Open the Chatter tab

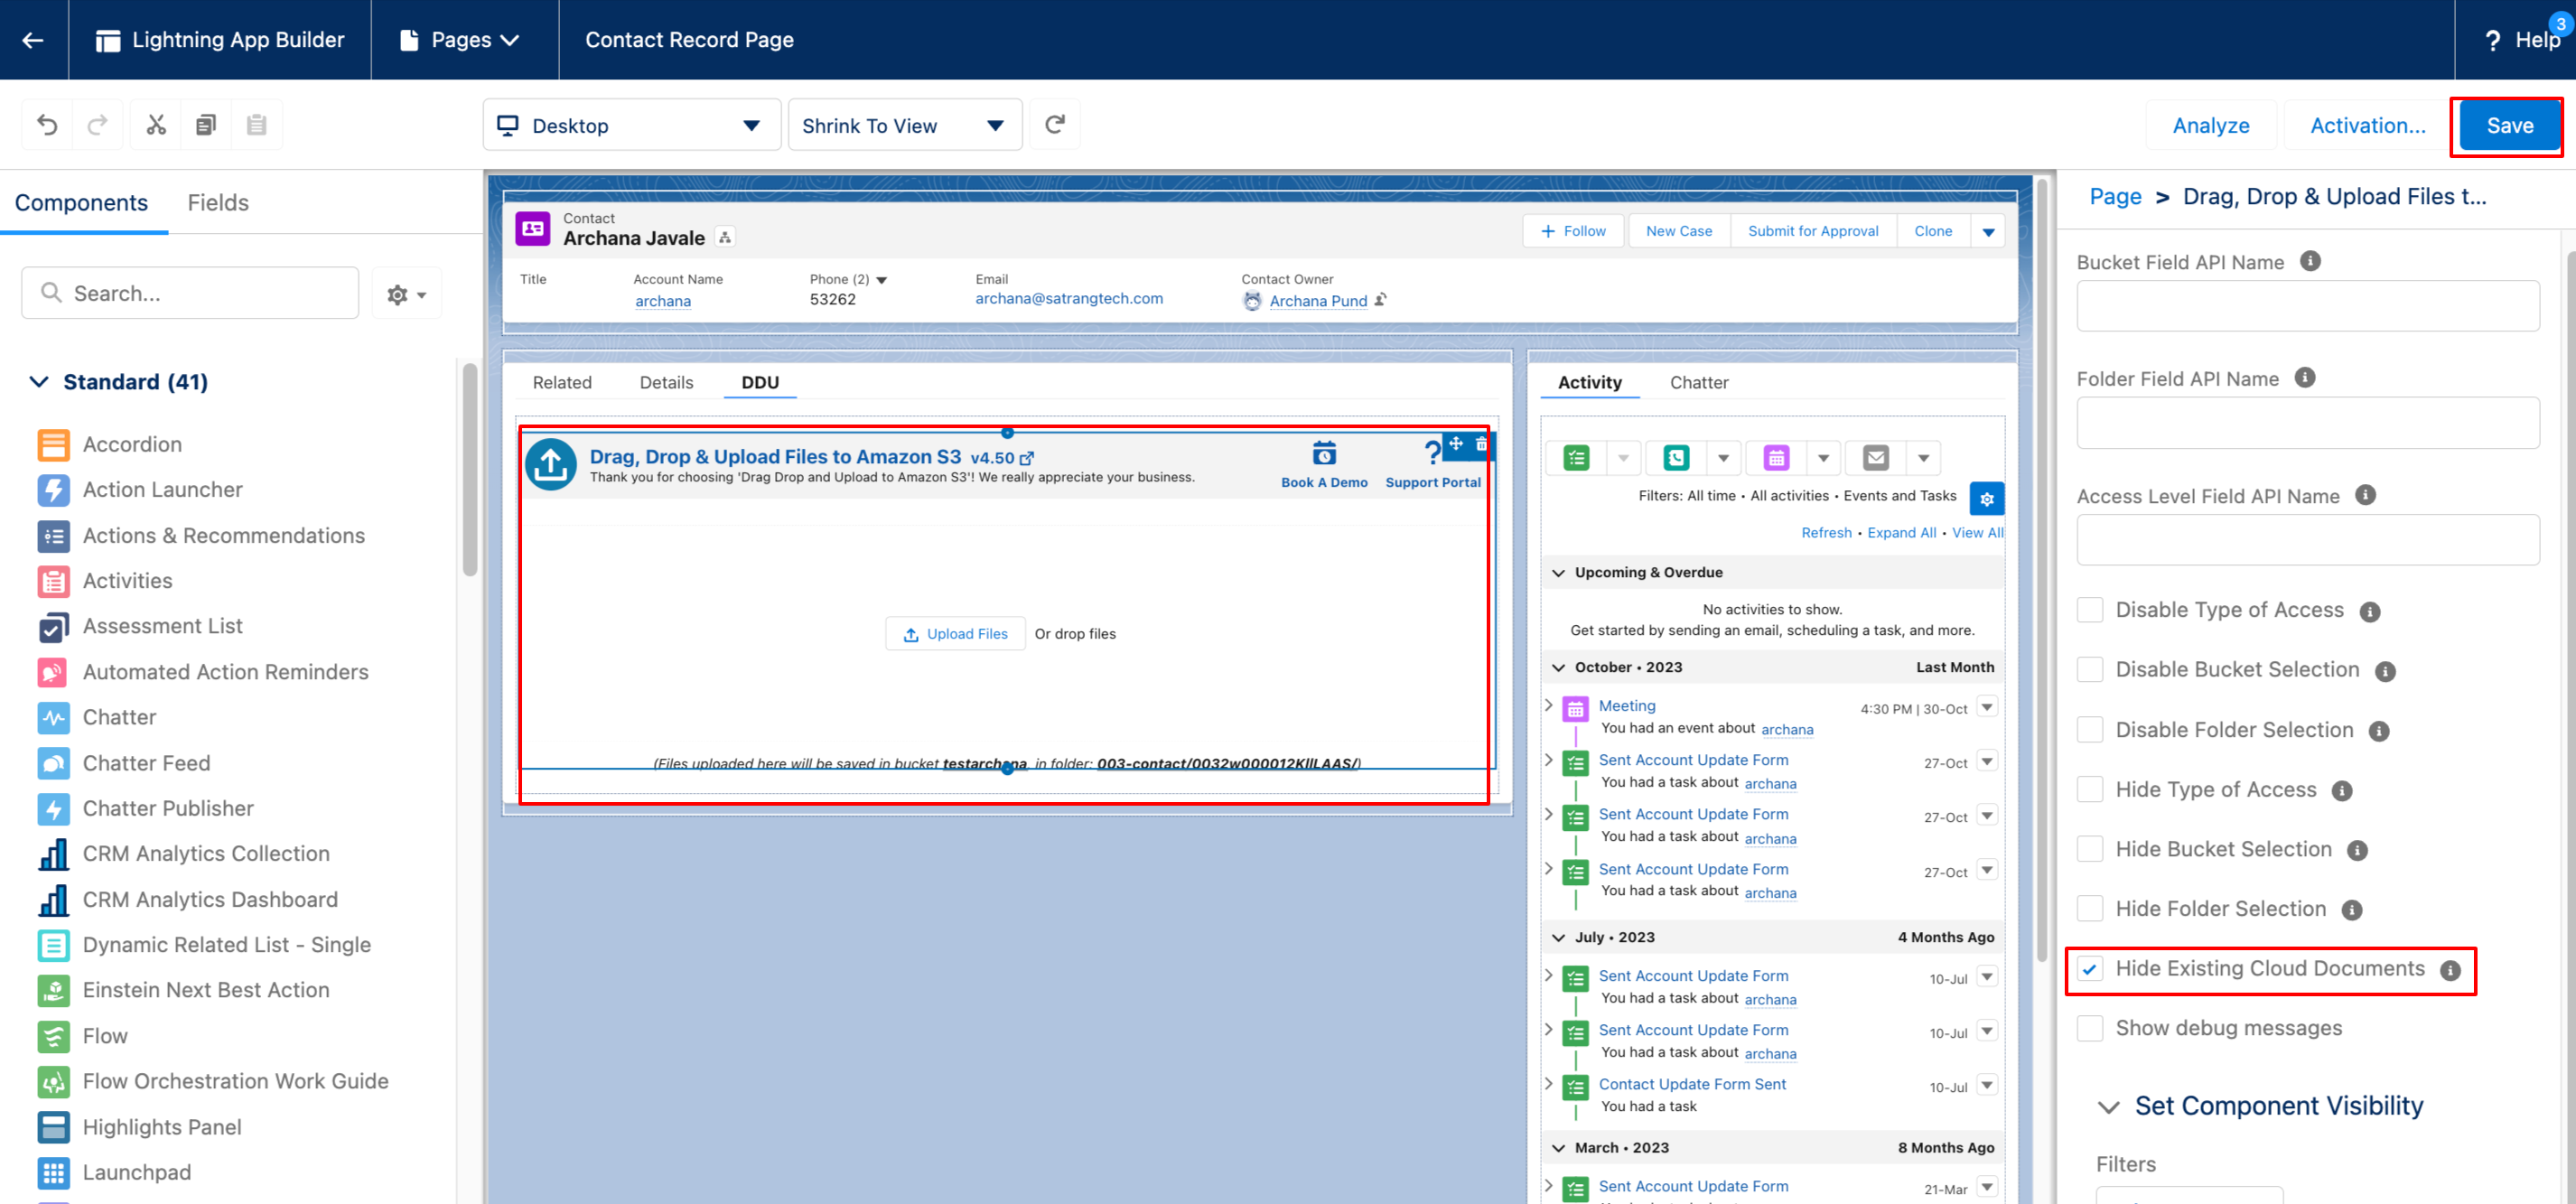point(1698,383)
